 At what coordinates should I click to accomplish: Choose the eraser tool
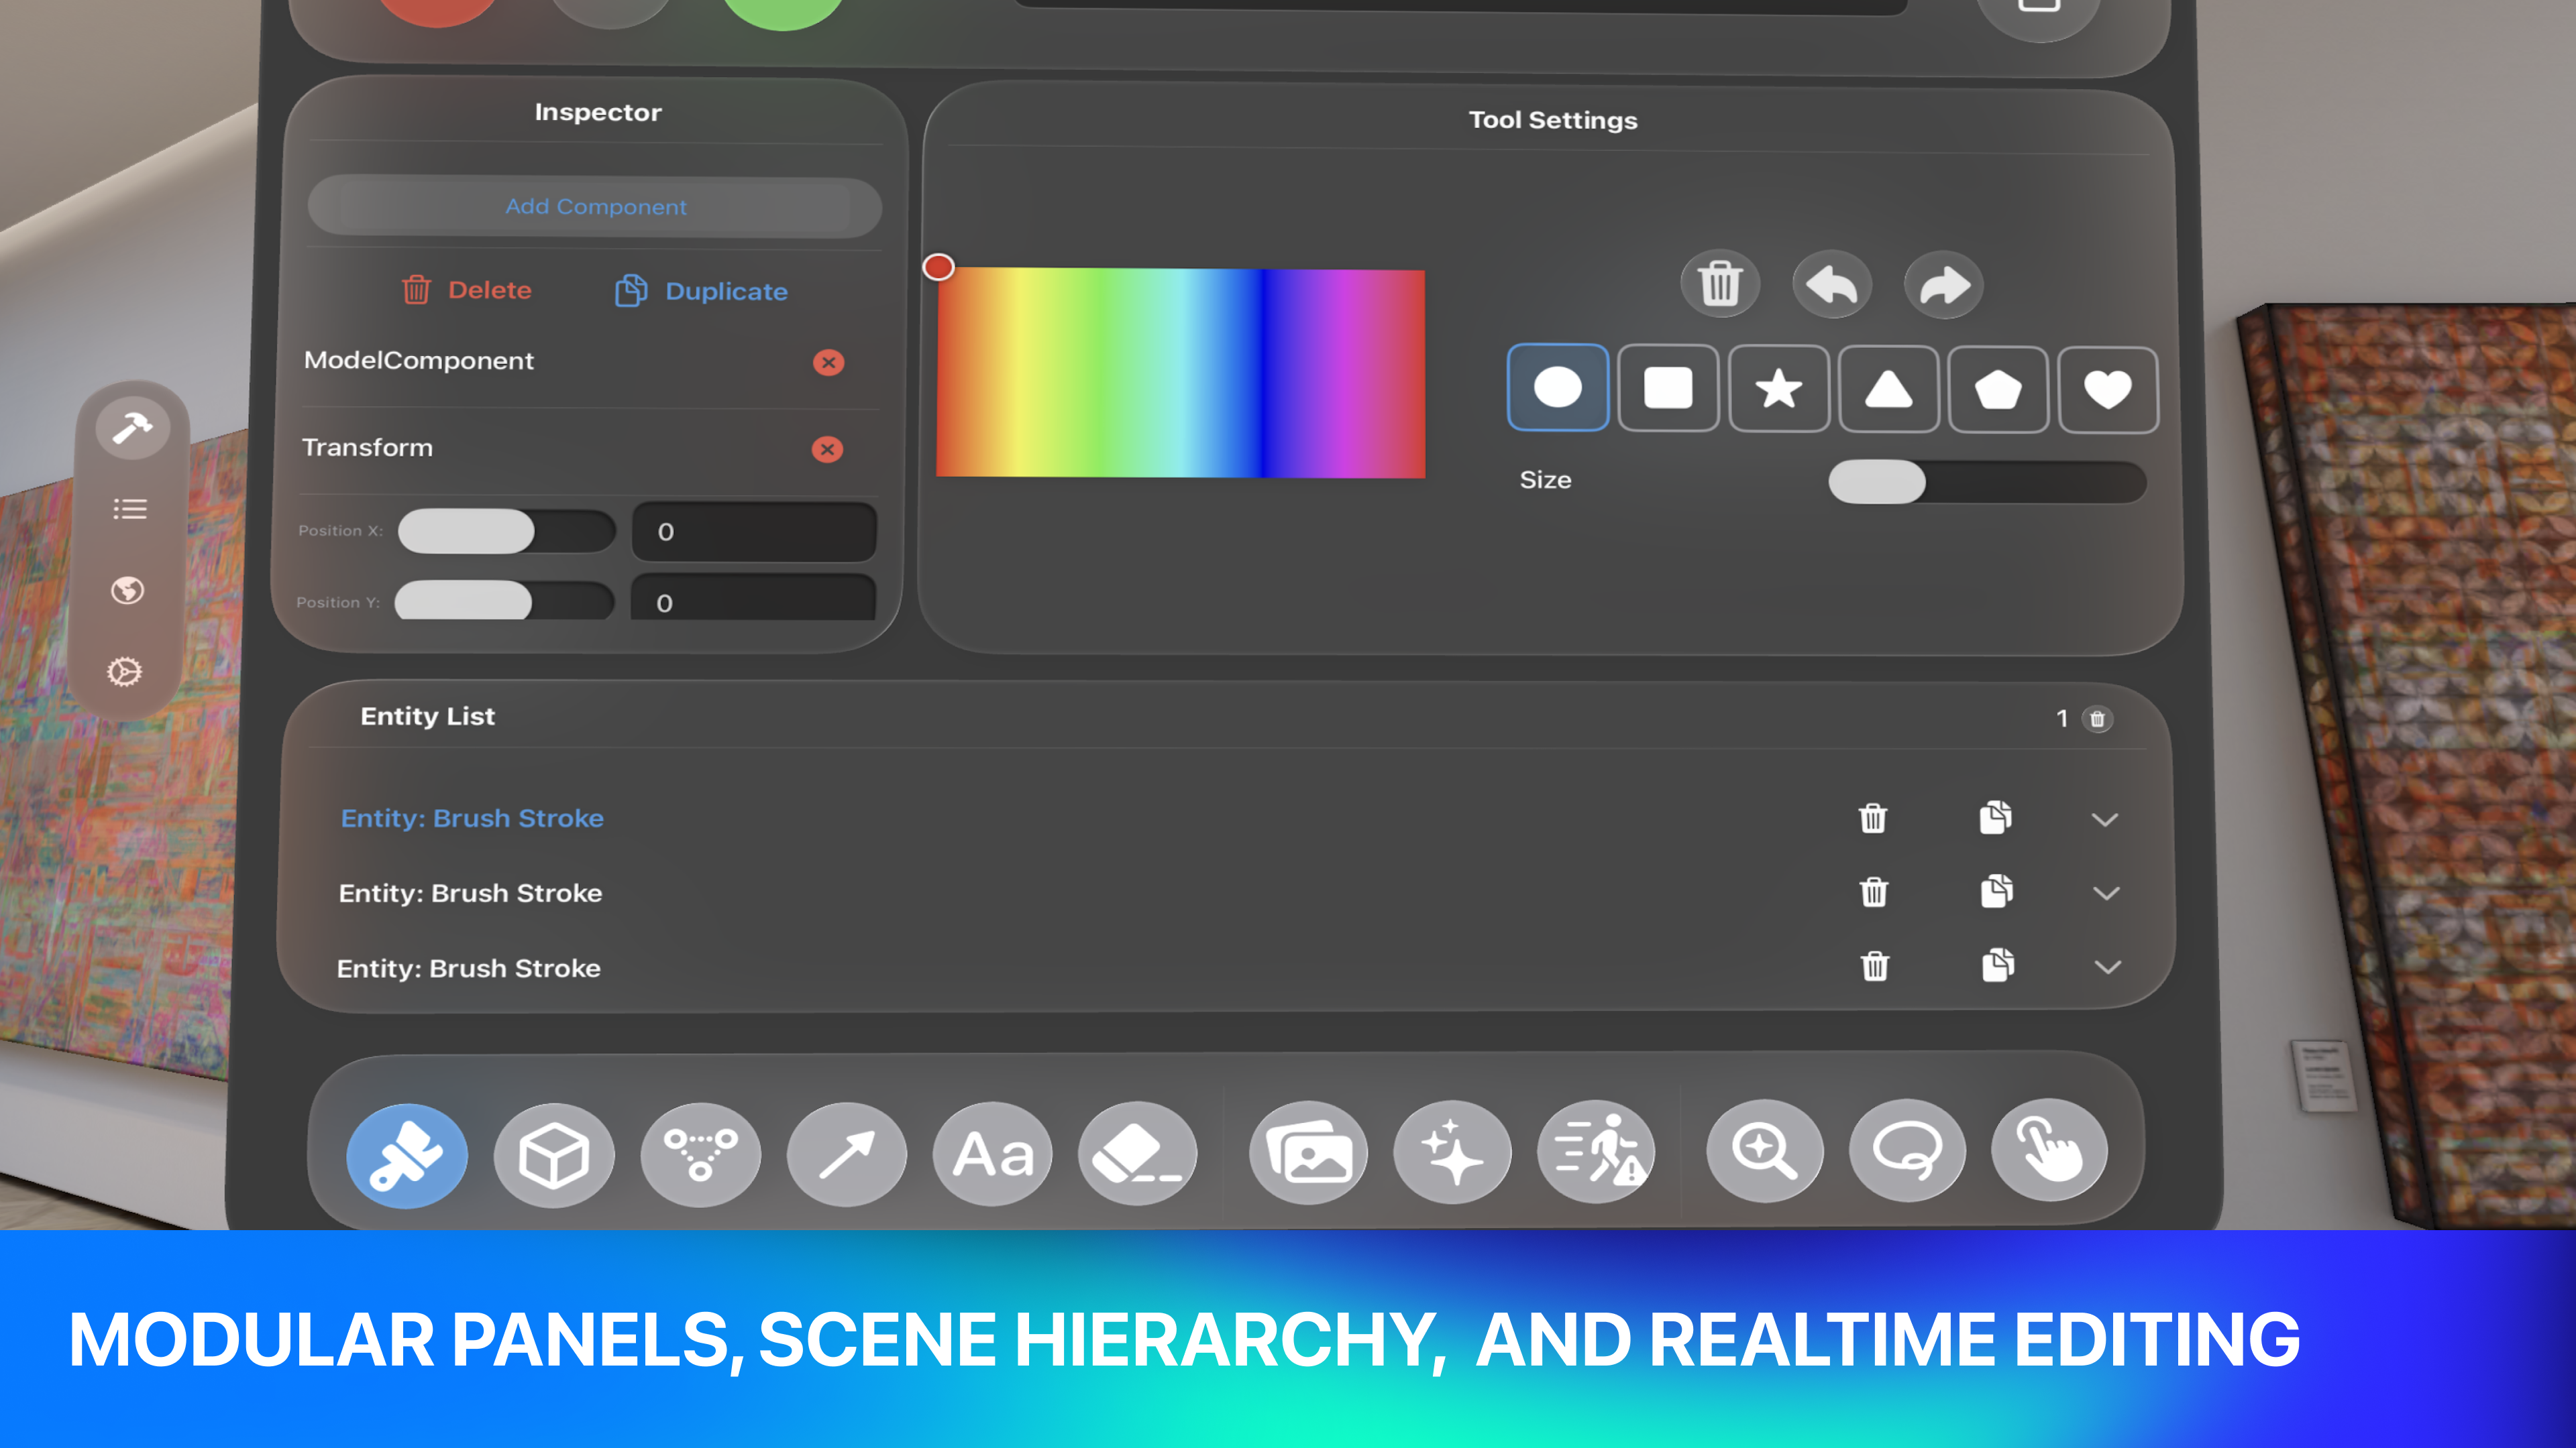point(1137,1154)
